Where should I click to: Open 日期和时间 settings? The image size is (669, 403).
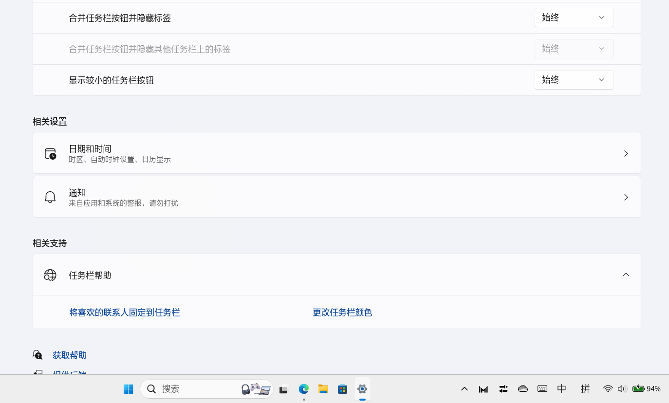click(x=336, y=153)
